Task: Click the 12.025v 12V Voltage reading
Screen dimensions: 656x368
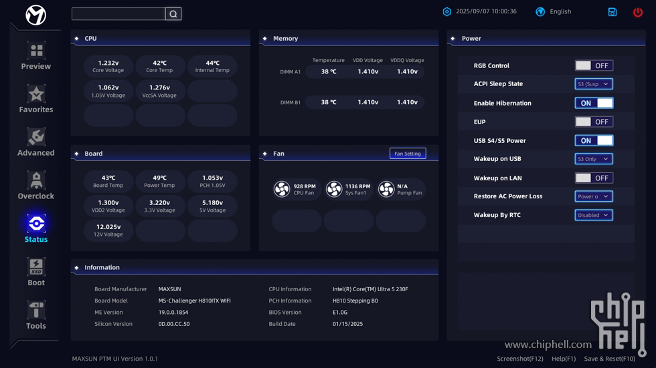Action: point(108,230)
